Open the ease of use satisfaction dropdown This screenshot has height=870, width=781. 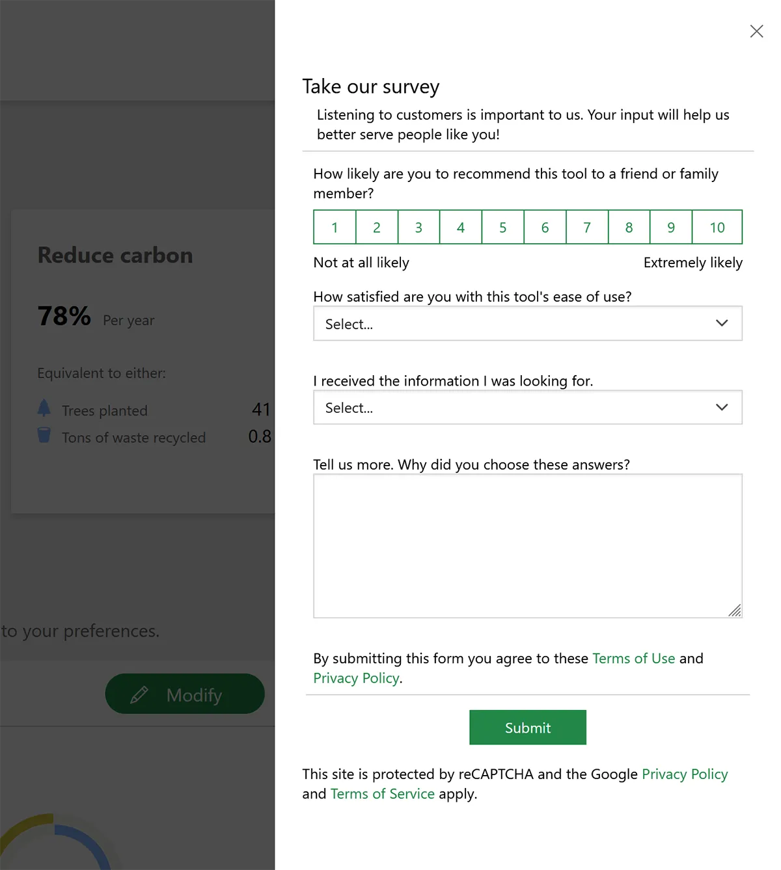(527, 324)
